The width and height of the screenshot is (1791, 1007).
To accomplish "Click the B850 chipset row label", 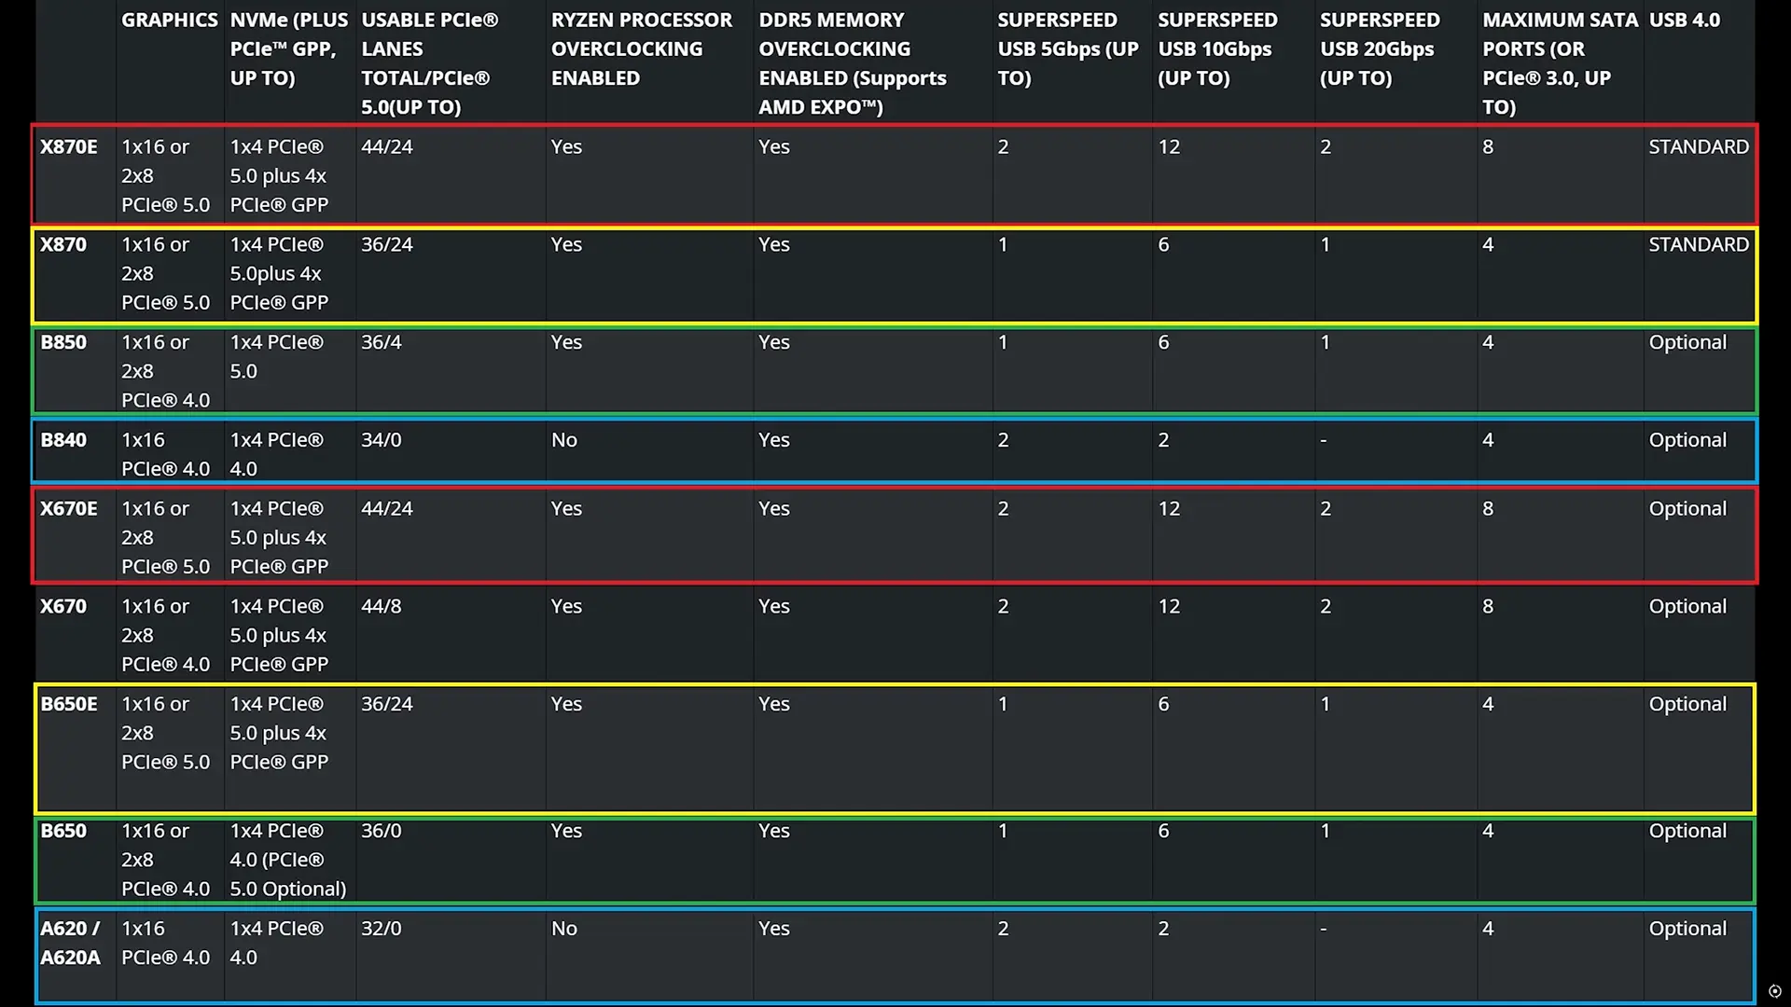I will [63, 342].
